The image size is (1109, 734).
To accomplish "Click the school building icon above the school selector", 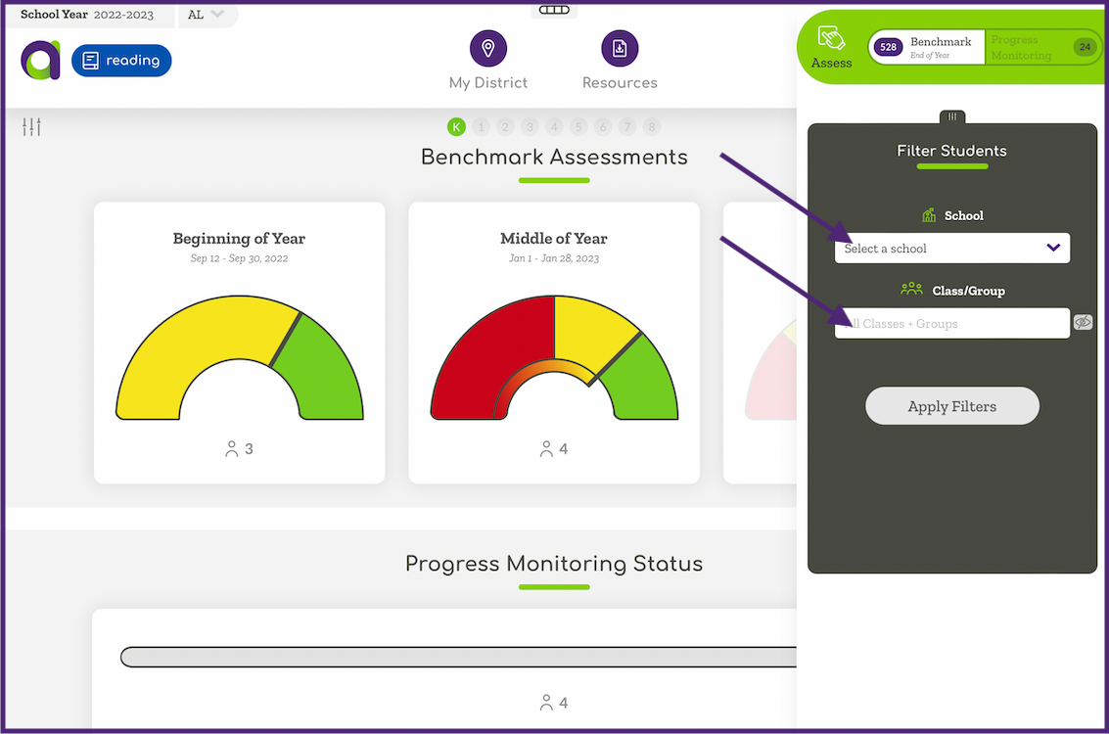I will tap(928, 214).
